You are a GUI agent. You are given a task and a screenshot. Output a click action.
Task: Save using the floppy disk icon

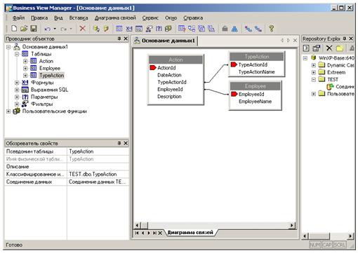pyautogui.click(x=34, y=29)
